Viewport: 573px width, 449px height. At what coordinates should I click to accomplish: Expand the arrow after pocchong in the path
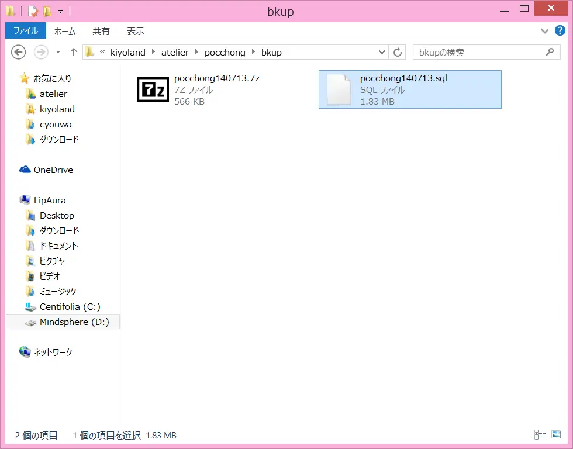[253, 52]
